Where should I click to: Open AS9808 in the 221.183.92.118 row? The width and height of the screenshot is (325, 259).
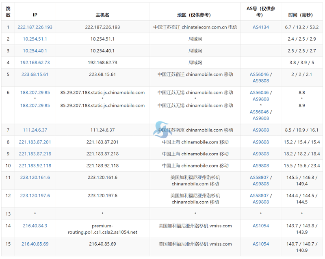pos(261,165)
